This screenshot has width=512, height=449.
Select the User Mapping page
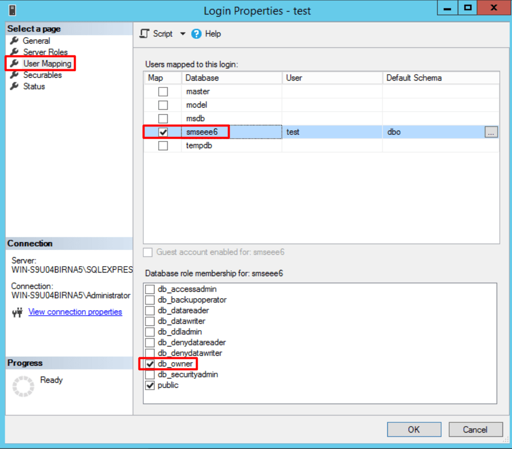tap(48, 63)
